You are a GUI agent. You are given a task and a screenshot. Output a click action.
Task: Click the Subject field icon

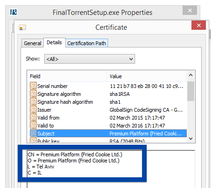(x=33, y=134)
